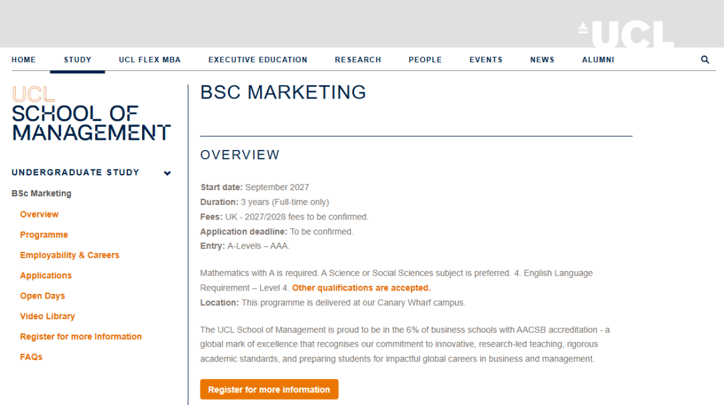Click the Fees: UK - 2027/2028 line
724x405 pixels.
pos(284,217)
